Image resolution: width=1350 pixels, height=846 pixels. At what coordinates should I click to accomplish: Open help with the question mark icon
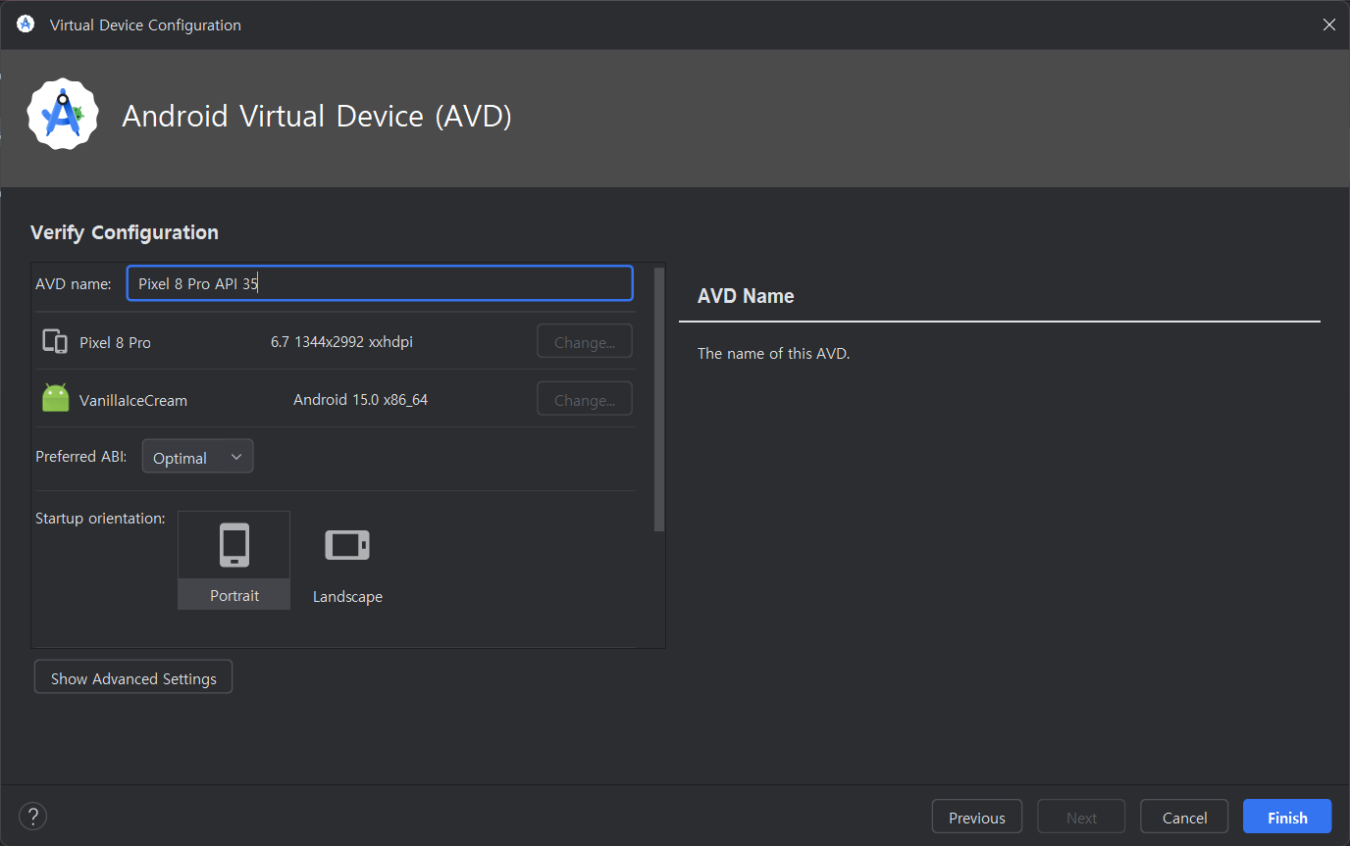pyautogui.click(x=32, y=816)
